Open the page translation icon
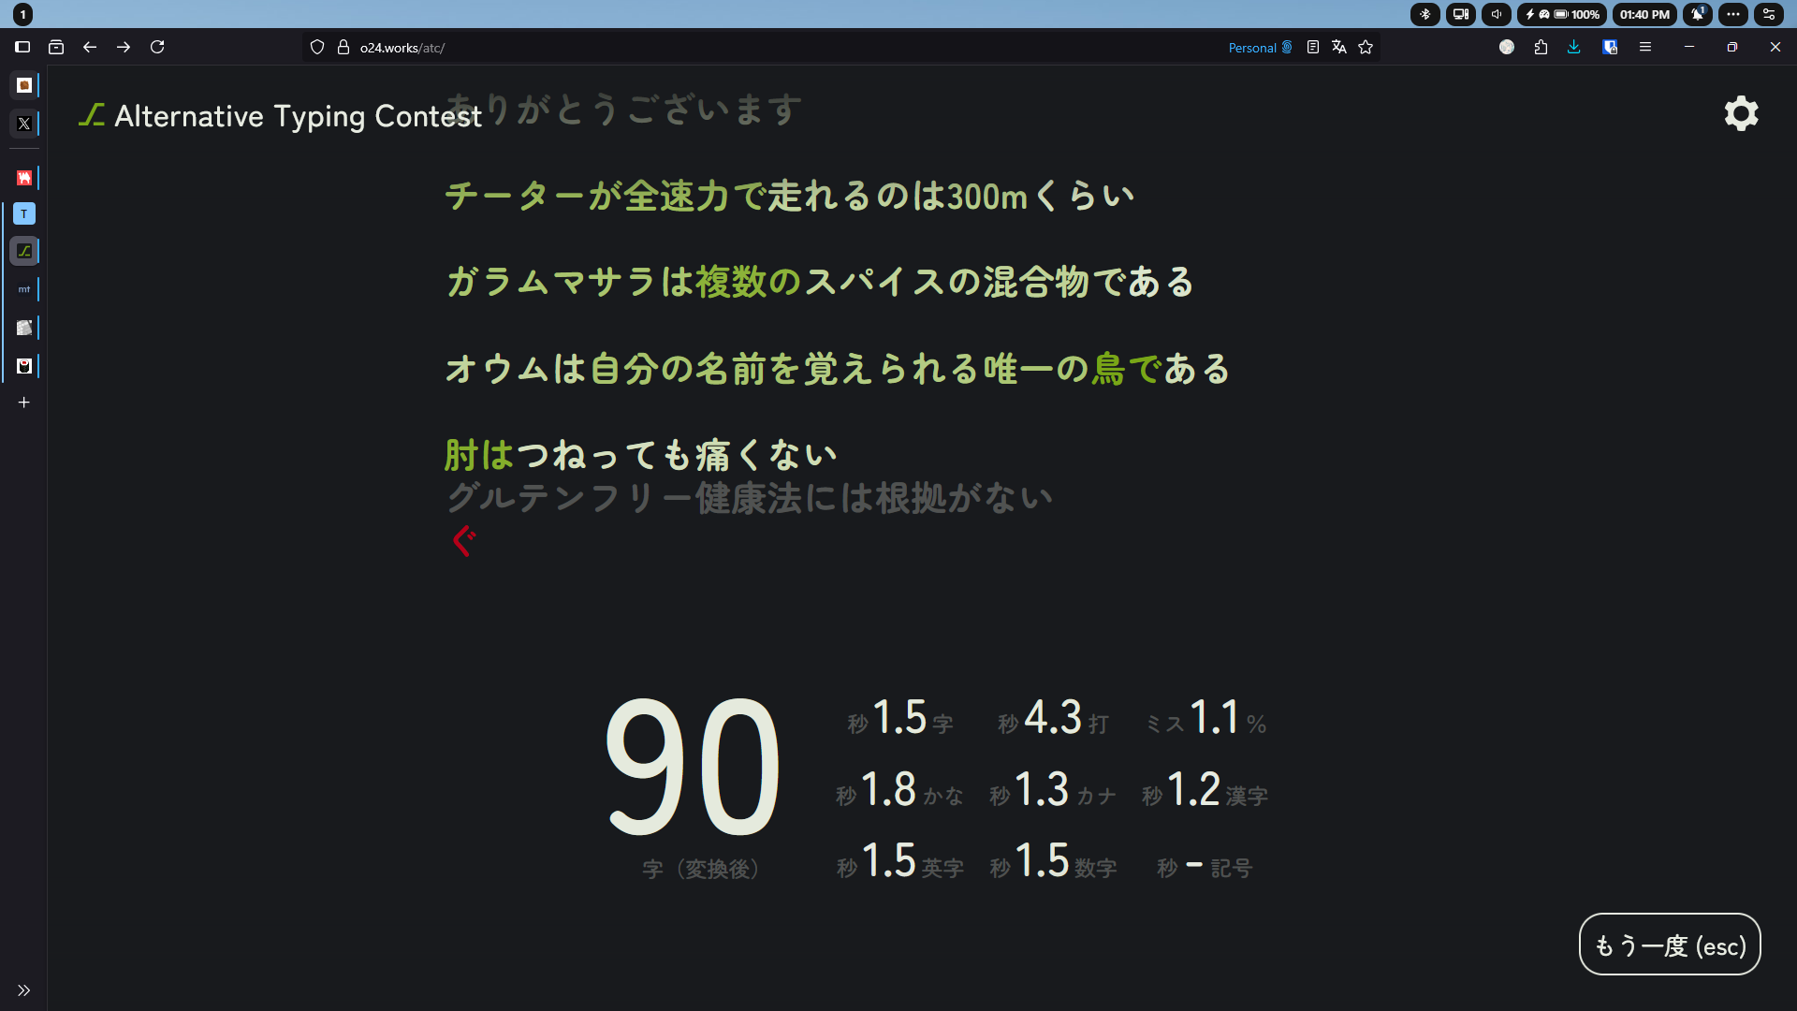 pos(1339,47)
